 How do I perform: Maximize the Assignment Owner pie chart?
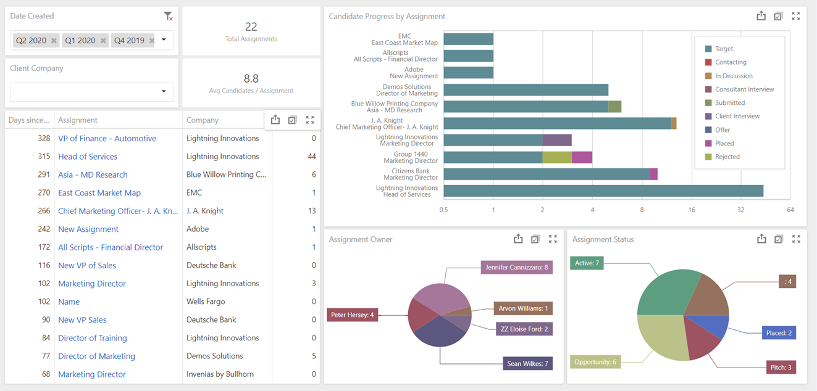553,239
